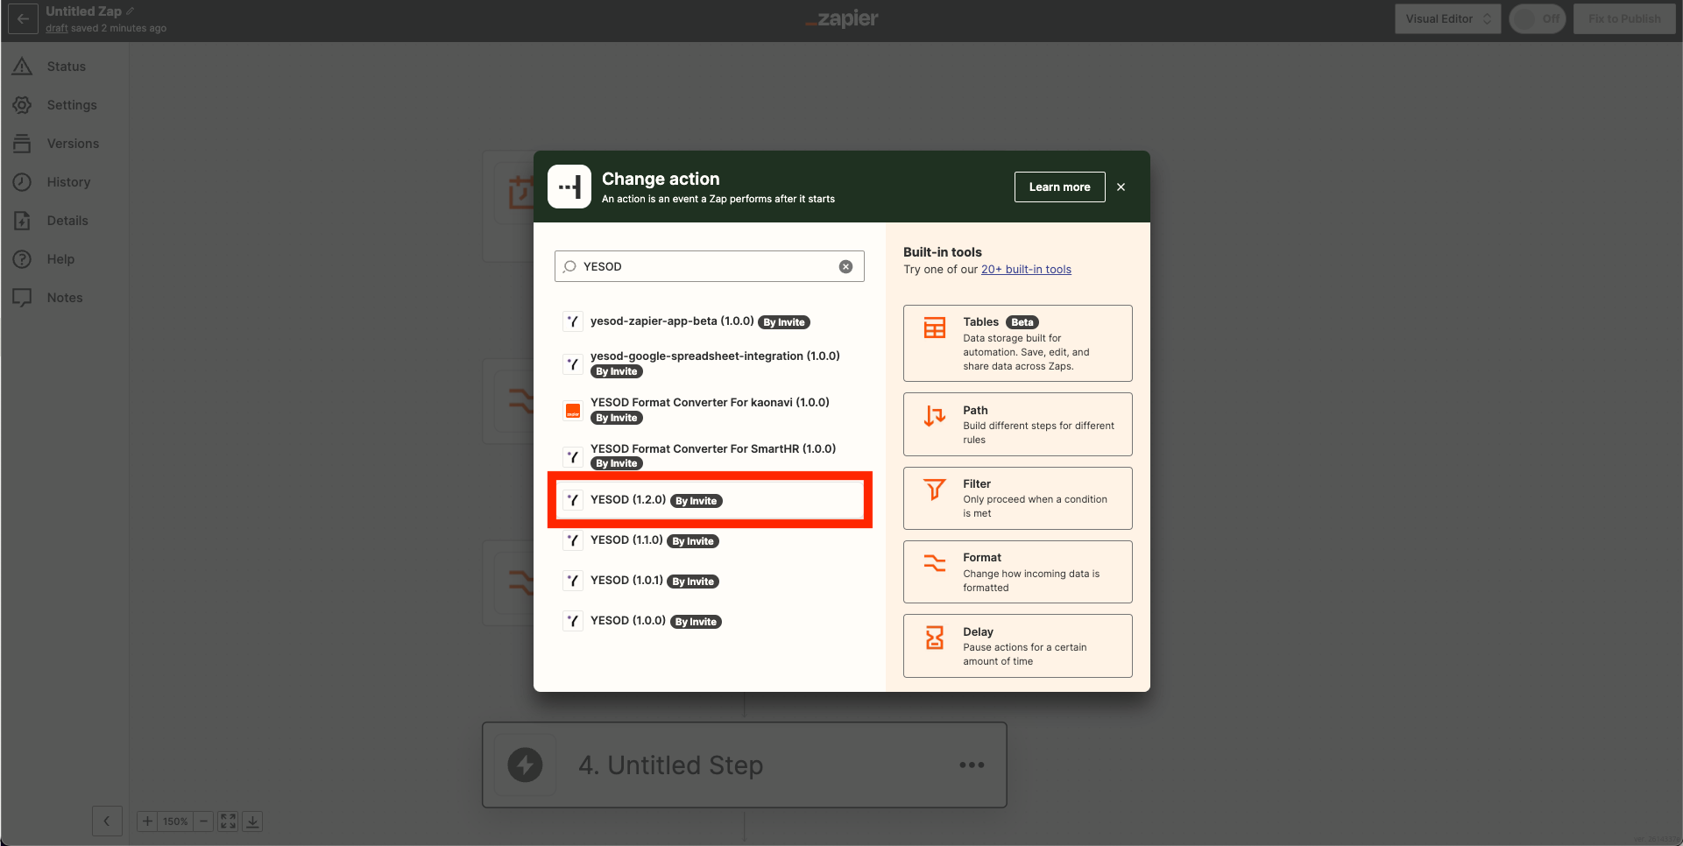
Task: Select YESOD Format Converter For SmartHR
Action: click(x=709, y=456)
